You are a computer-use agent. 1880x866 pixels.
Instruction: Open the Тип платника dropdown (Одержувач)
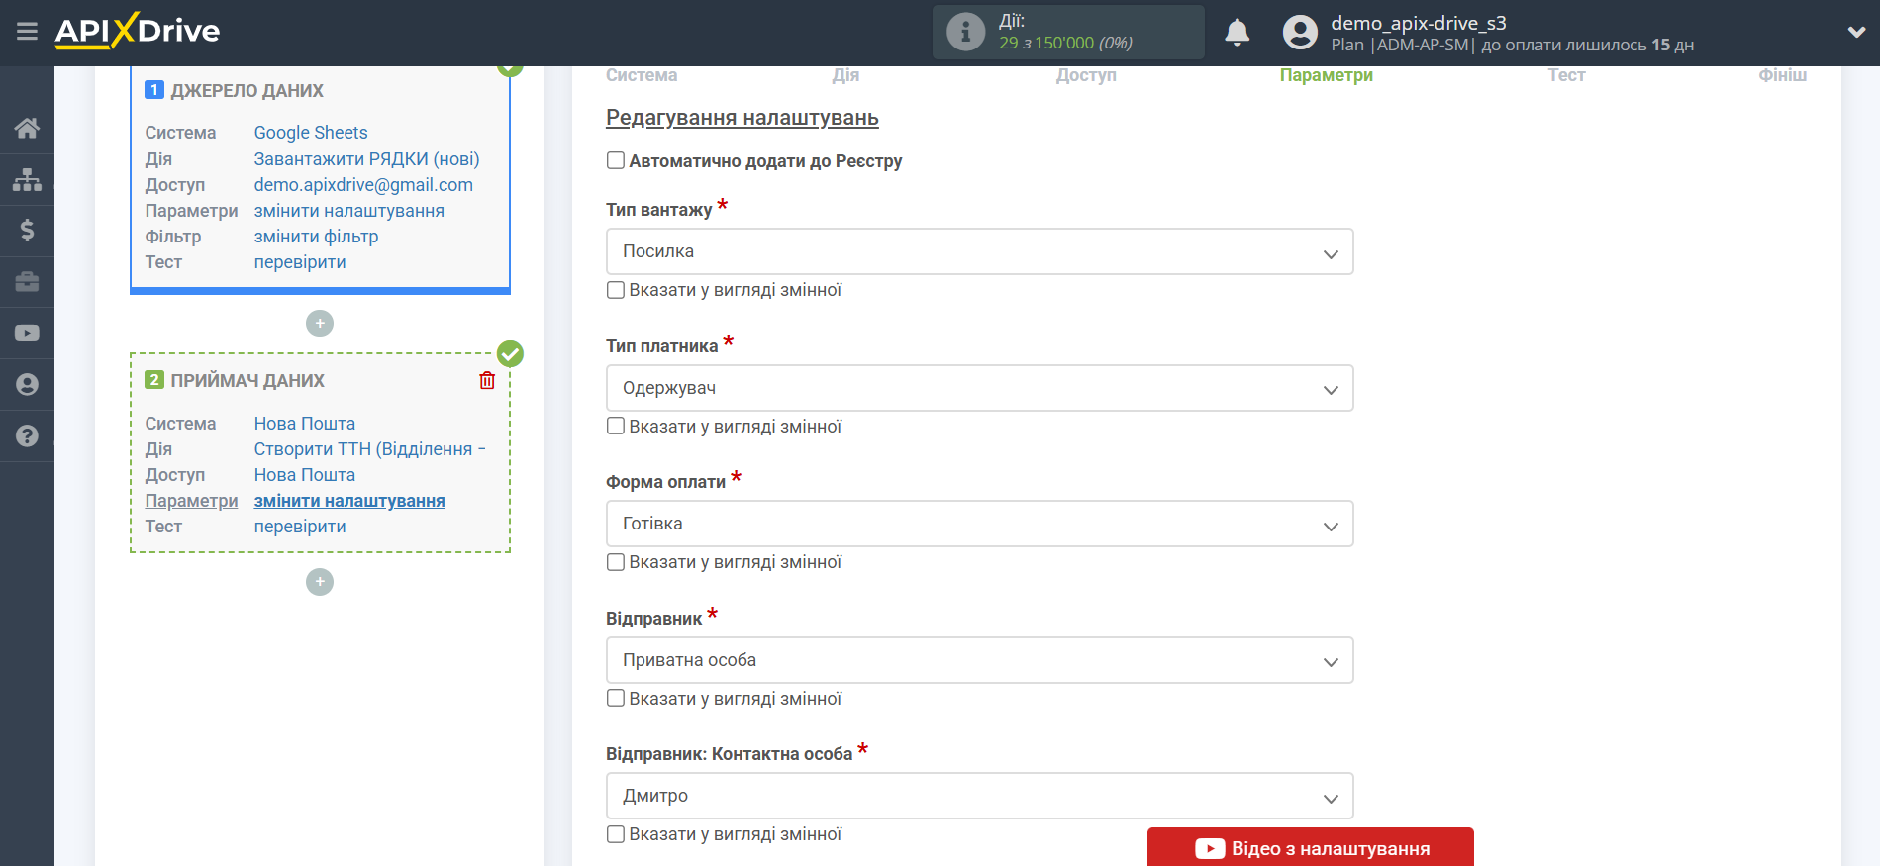979,388
